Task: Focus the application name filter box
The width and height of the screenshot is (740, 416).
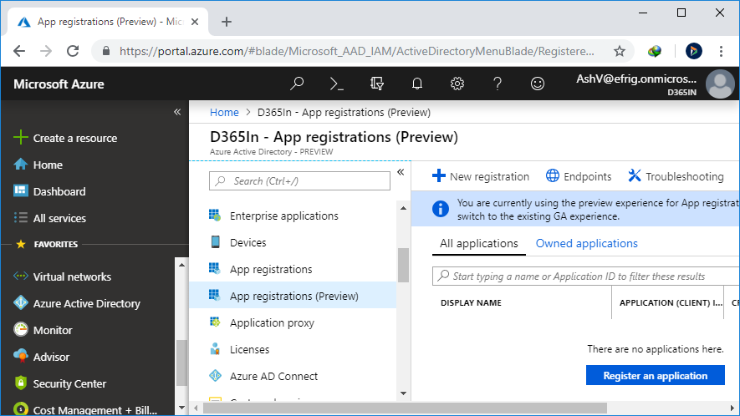Action: [585, 276]
